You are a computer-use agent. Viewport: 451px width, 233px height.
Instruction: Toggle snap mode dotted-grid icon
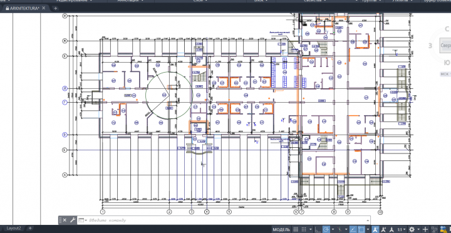304,229
